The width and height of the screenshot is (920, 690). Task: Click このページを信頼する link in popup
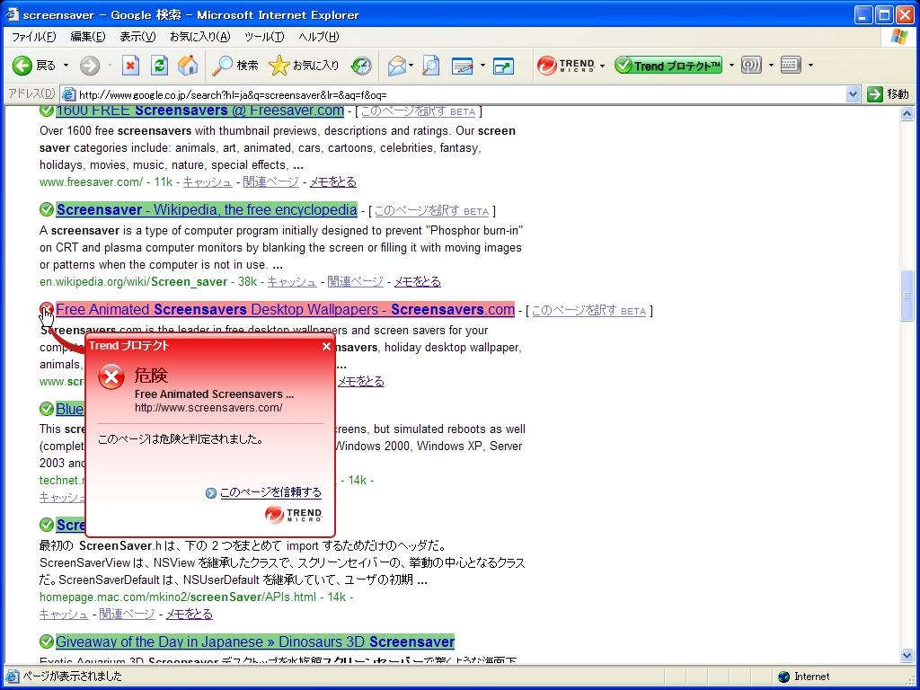coord(270,492)
